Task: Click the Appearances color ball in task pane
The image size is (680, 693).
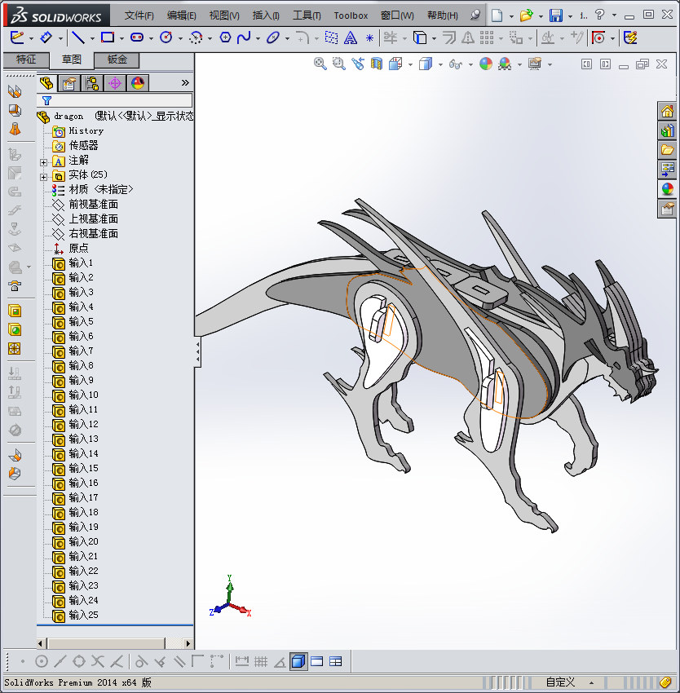Action: point(668,189)
